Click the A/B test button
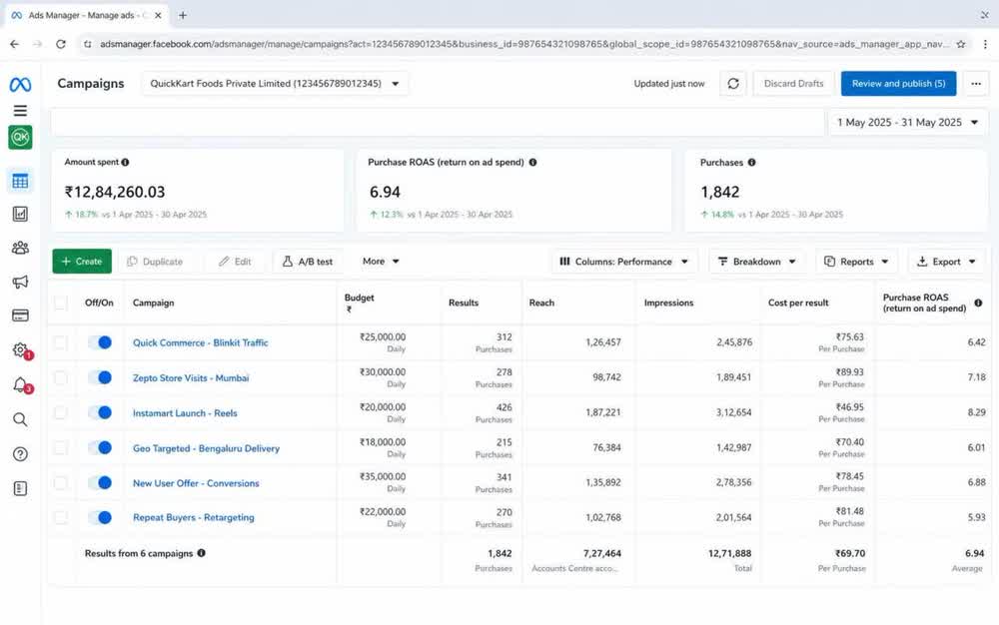 [x=308, y=261]
